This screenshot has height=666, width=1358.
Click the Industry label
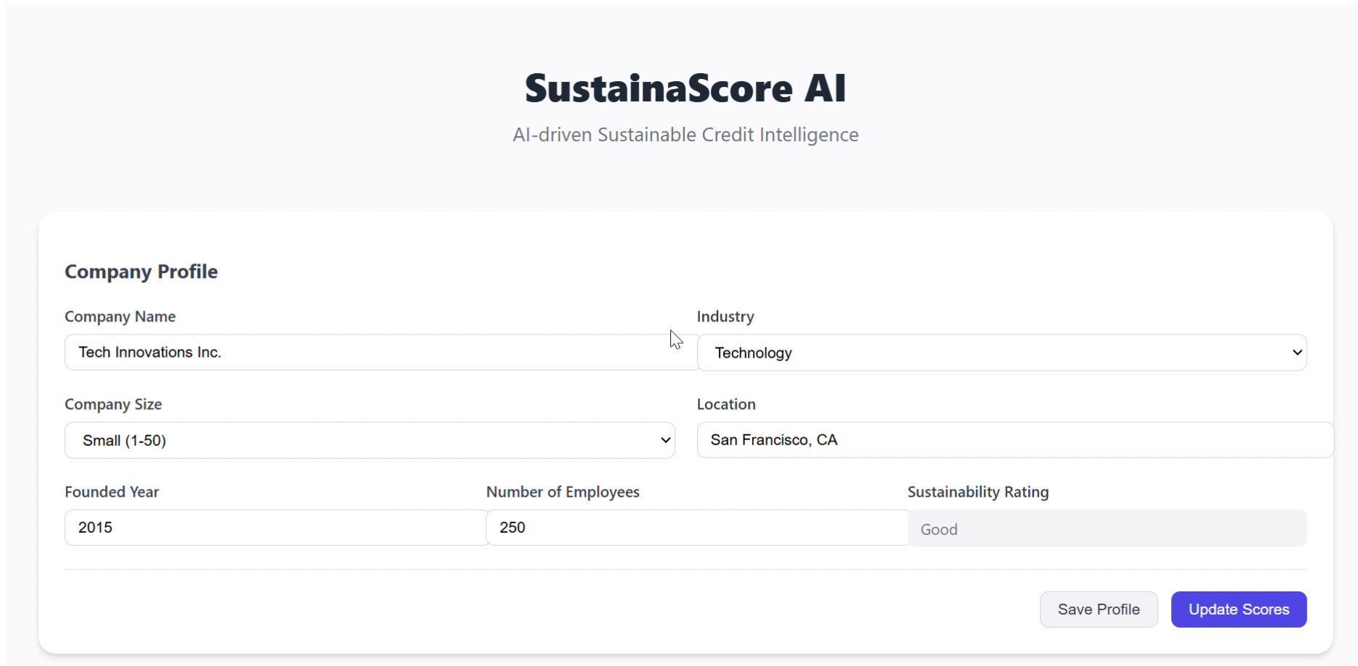(725, 317)
